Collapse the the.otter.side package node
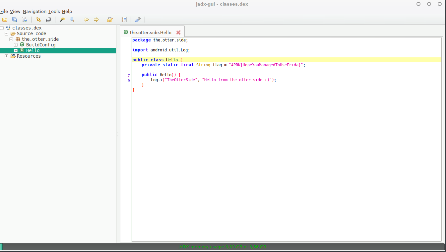This screenshot has width=446, height=252. [11, 39]
